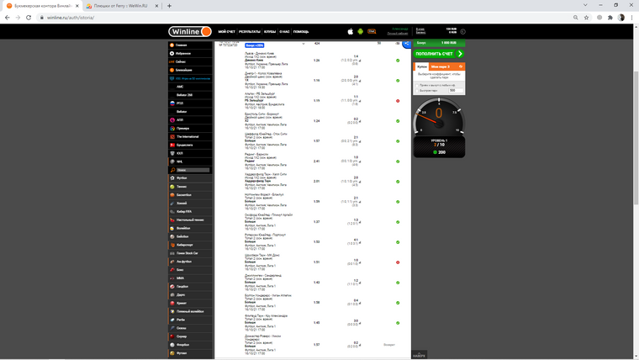Open Хоккей sport in sidebar
This screenshot has width=639, height=360.
pos(190,203)
